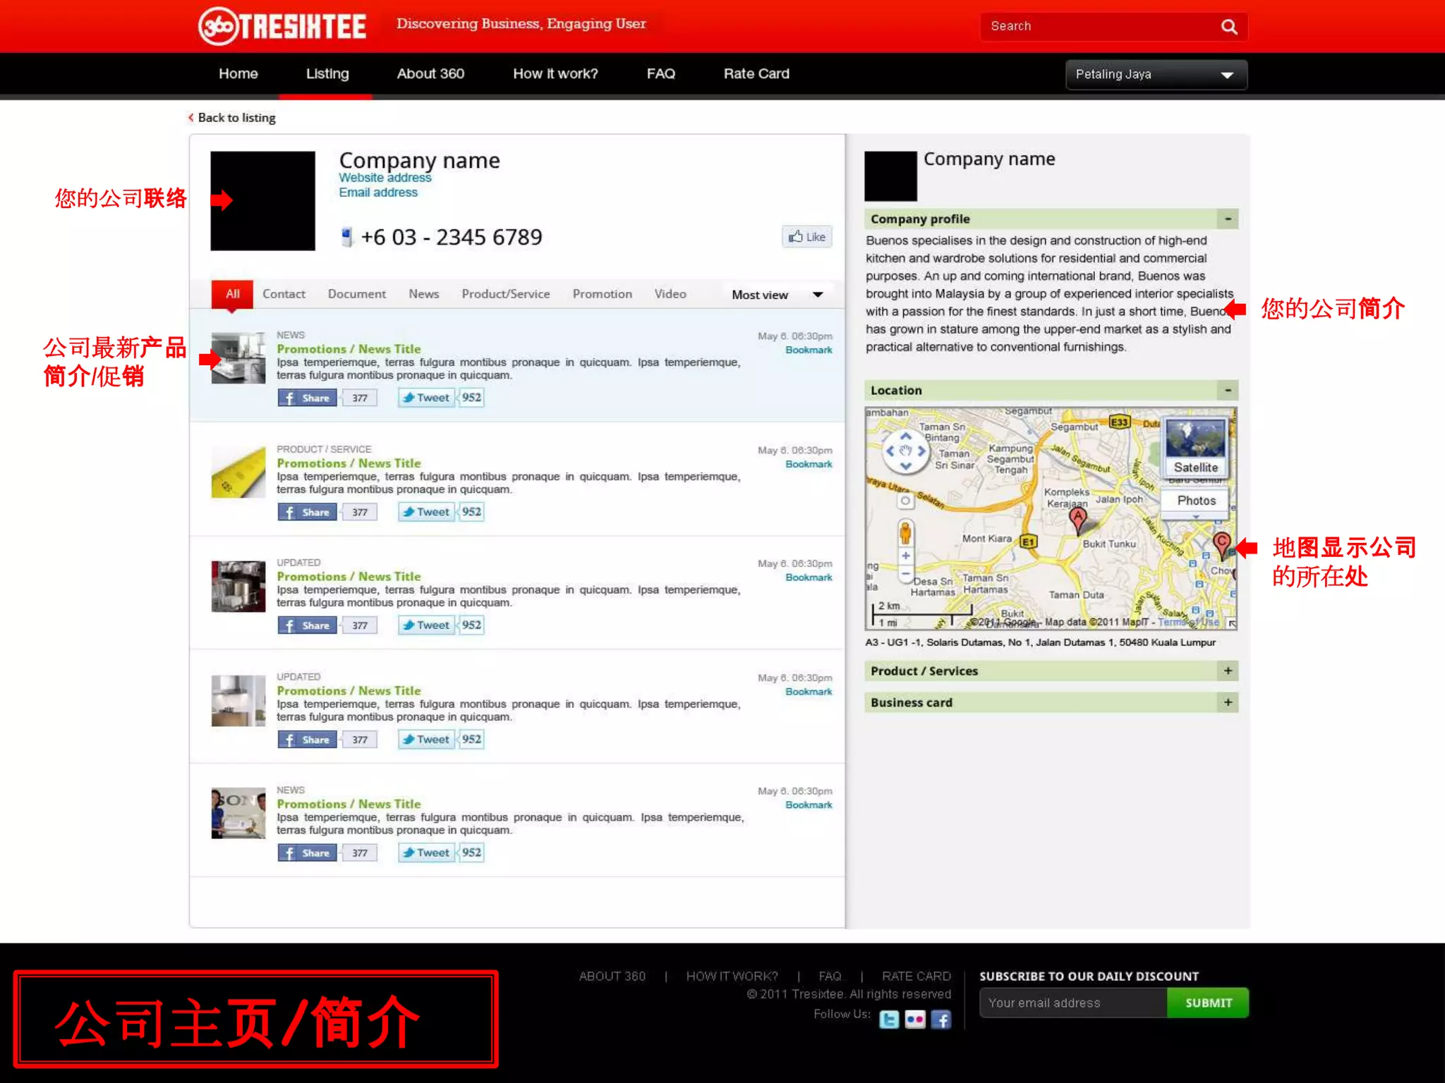Zoom in on the map

905,556
